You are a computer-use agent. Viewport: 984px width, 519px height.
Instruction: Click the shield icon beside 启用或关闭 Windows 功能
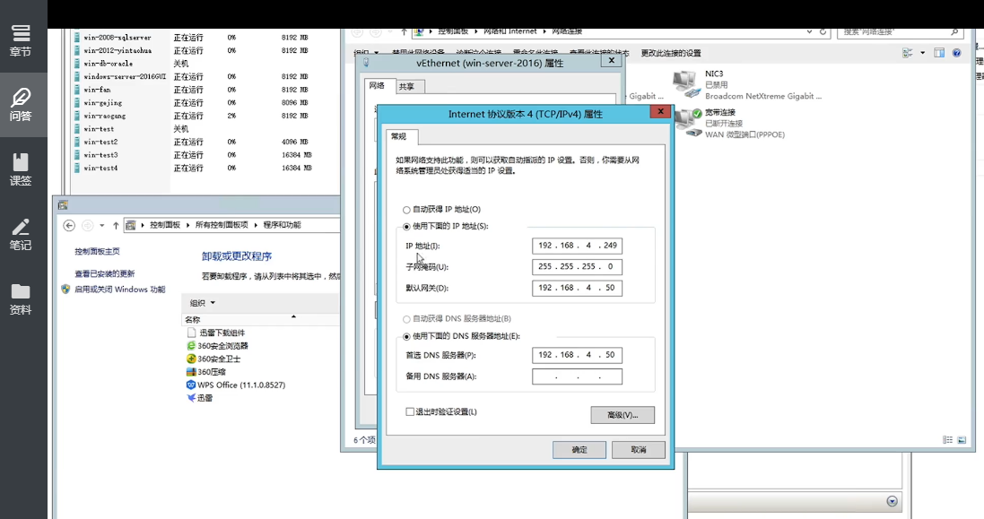click(x=65, y=290)
